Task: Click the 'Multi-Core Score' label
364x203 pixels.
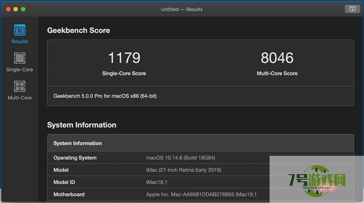Action: (x=277, y=73)
